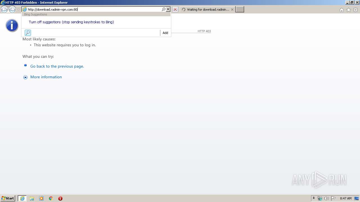Open the Home page icon
Image resolution: width=360 pixels, height=202 pixels.
click(x=342, y=10)
